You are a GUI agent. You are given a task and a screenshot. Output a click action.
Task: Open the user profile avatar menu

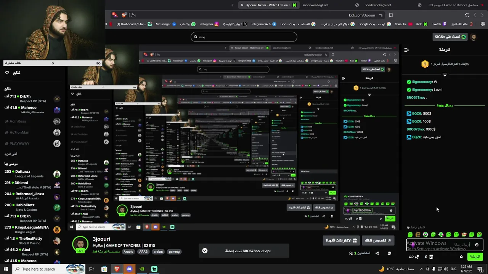tap(474, 37)
